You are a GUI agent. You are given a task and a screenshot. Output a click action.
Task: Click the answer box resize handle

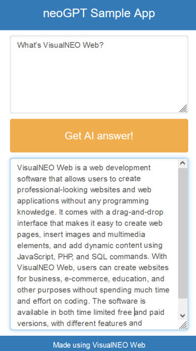(183, 325)
